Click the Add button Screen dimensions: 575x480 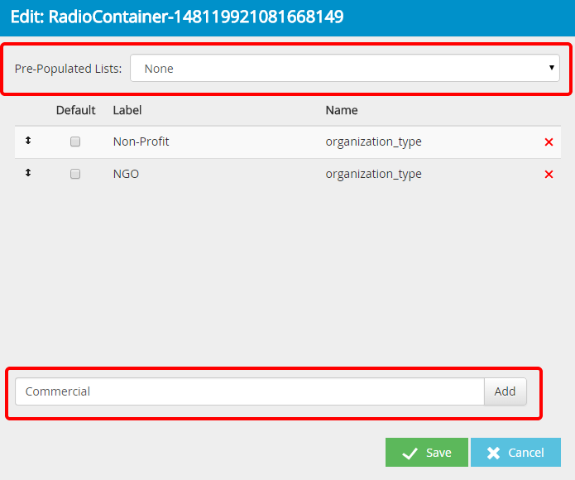click(505, 391)
